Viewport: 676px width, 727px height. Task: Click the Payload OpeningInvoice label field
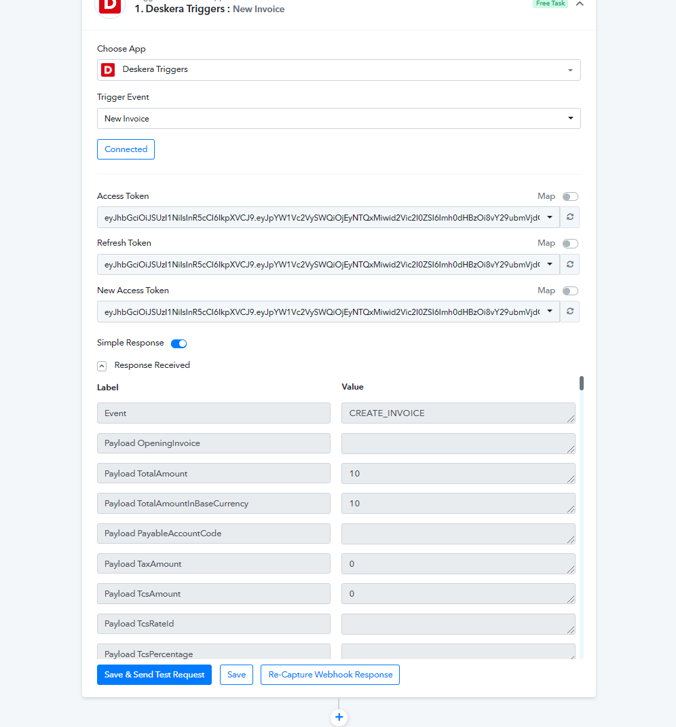point(214,443)
